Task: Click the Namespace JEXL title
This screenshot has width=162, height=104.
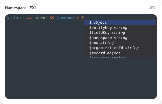Action: [x=21, y=8]
